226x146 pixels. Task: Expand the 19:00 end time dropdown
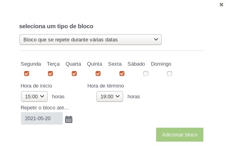[110, 96]
